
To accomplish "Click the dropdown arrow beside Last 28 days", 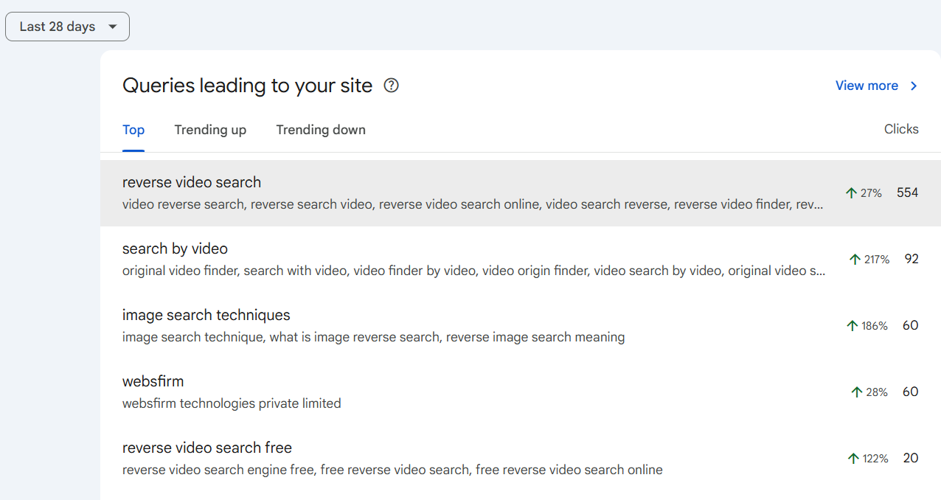I will pos(112,27).
